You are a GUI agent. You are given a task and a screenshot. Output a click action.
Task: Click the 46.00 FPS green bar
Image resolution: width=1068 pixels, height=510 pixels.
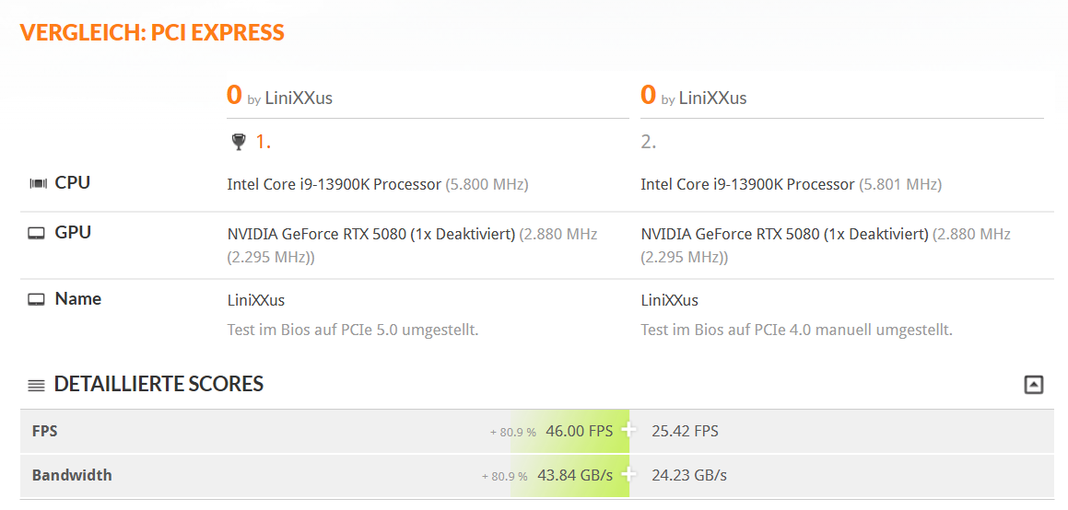(x=570, y=431)
